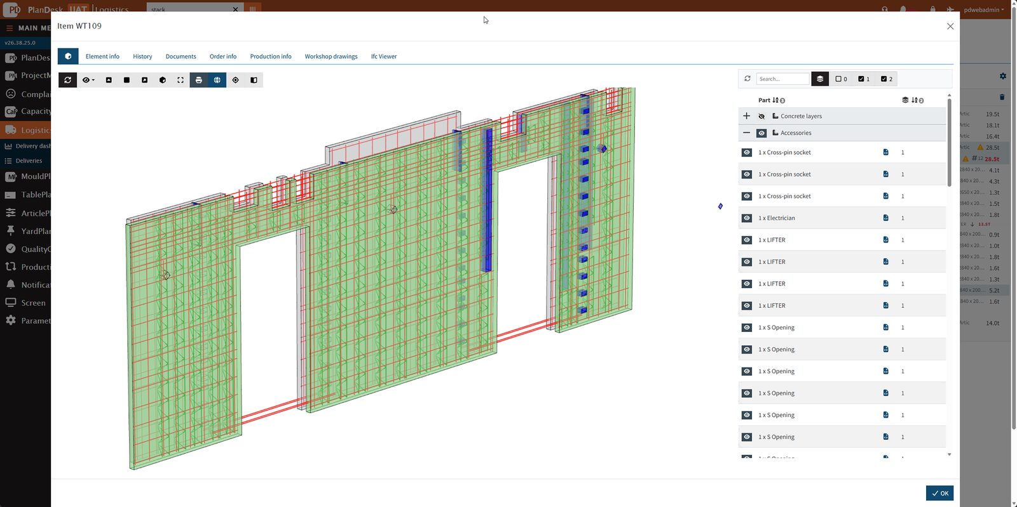Open the document icon in Electrician row
1017x507 pixels.
[x=885, y=218]
